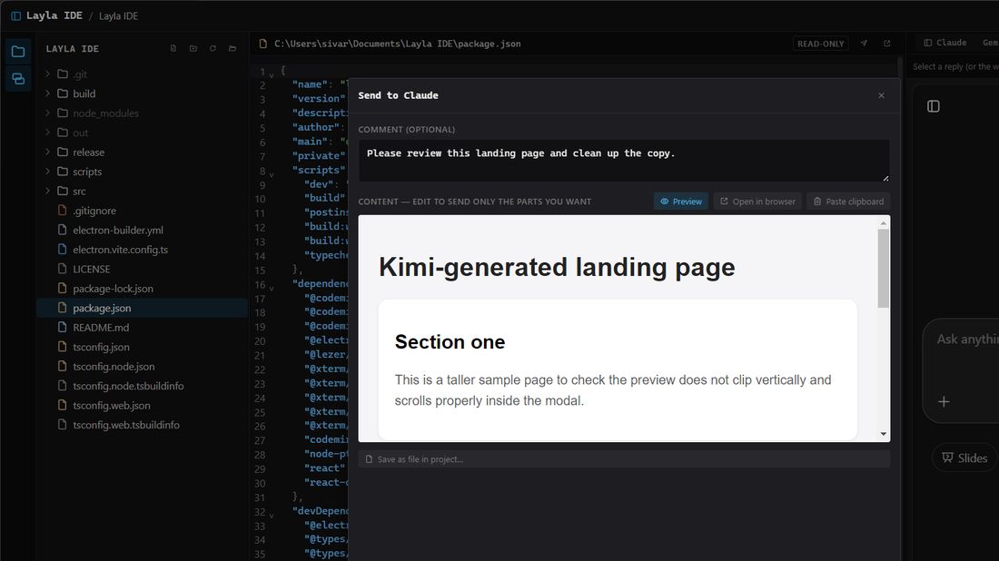Collapse the code fold arrow at line 16
The width and height of the screenshot is (999, 561).
(x=272, y=289)
